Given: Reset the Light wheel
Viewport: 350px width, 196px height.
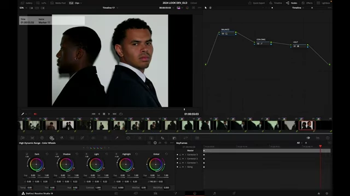Looking at the screenshot, I should point(107,154).
